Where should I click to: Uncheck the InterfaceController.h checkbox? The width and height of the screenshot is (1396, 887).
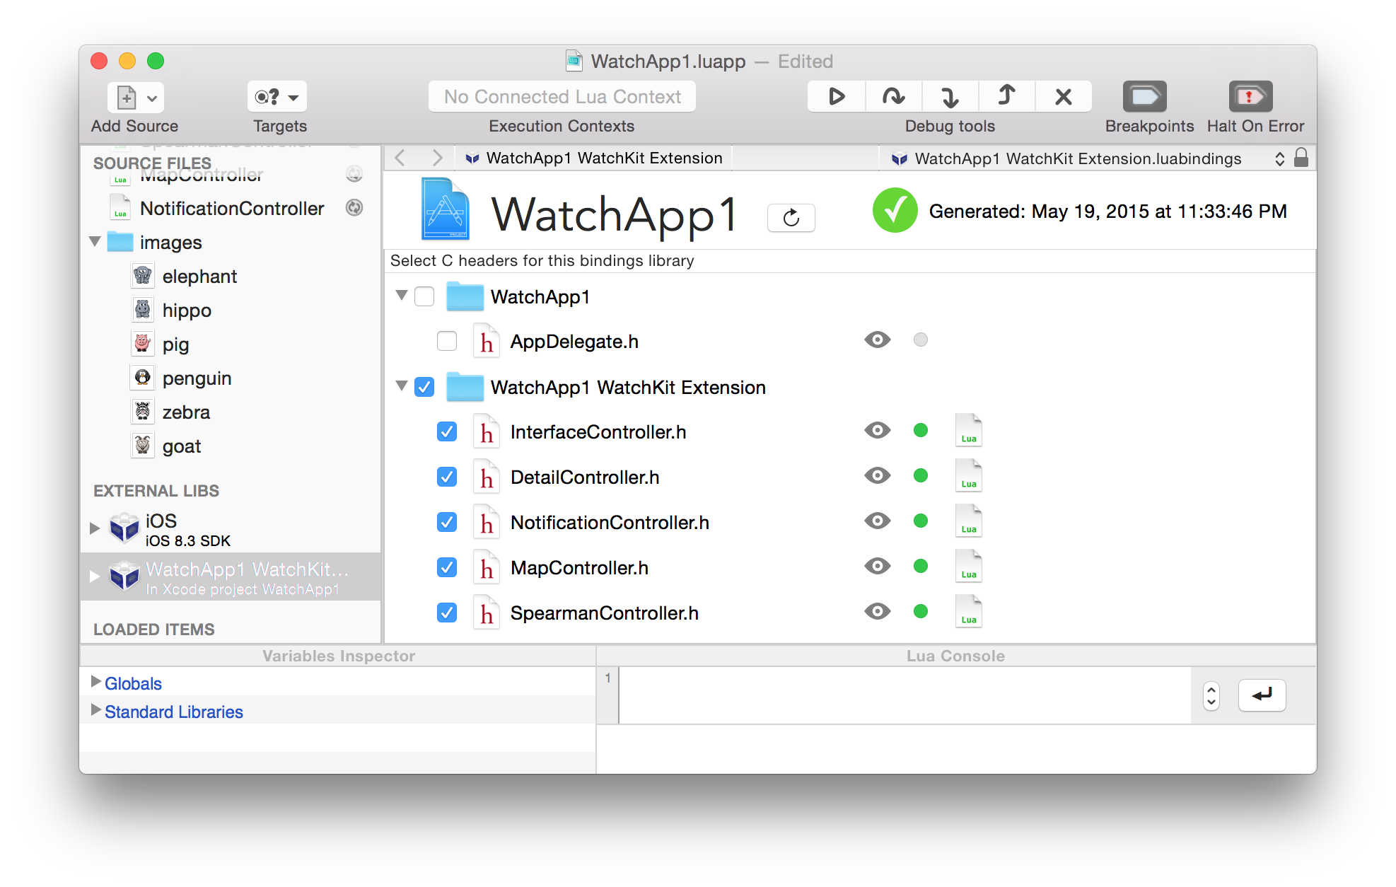[447, 431]
